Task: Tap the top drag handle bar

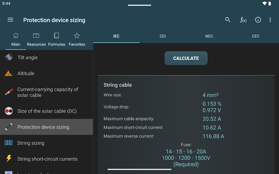Action: pyautogui.click(x=140, y=5)
